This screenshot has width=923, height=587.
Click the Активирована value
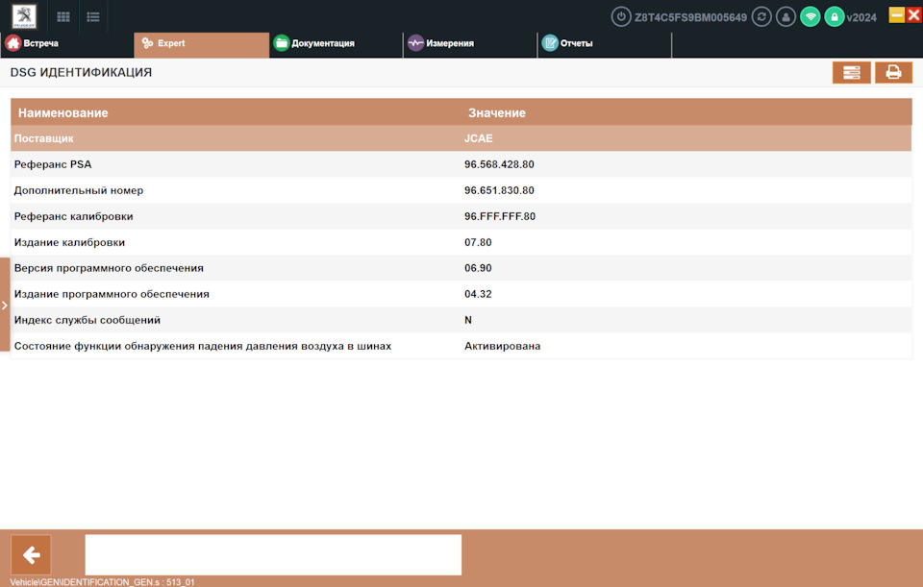click(502, 346)
